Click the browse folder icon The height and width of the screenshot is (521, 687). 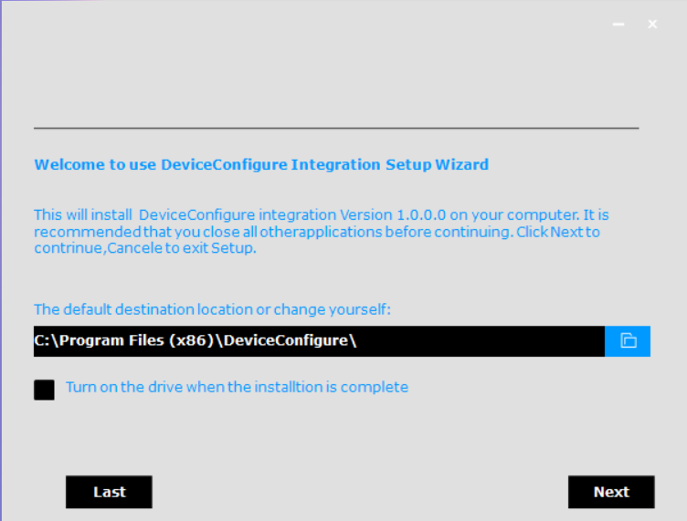(628, 341)
